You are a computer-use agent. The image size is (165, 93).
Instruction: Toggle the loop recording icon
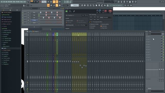click(60, 2)
